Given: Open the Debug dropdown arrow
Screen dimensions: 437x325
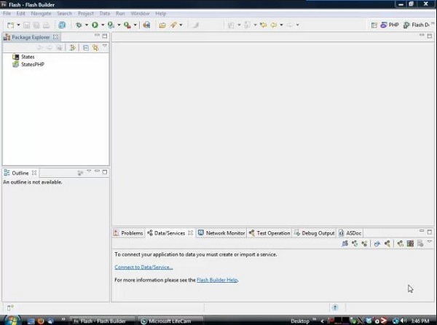Looking at the screenshot, I should click(87, 25).
